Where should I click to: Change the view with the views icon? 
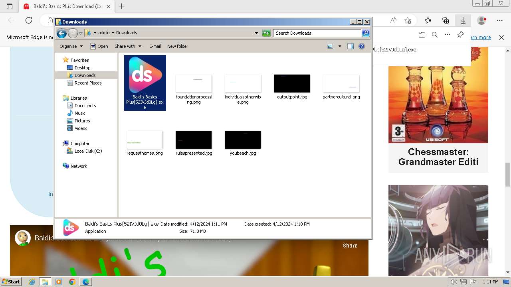point(330,46)
